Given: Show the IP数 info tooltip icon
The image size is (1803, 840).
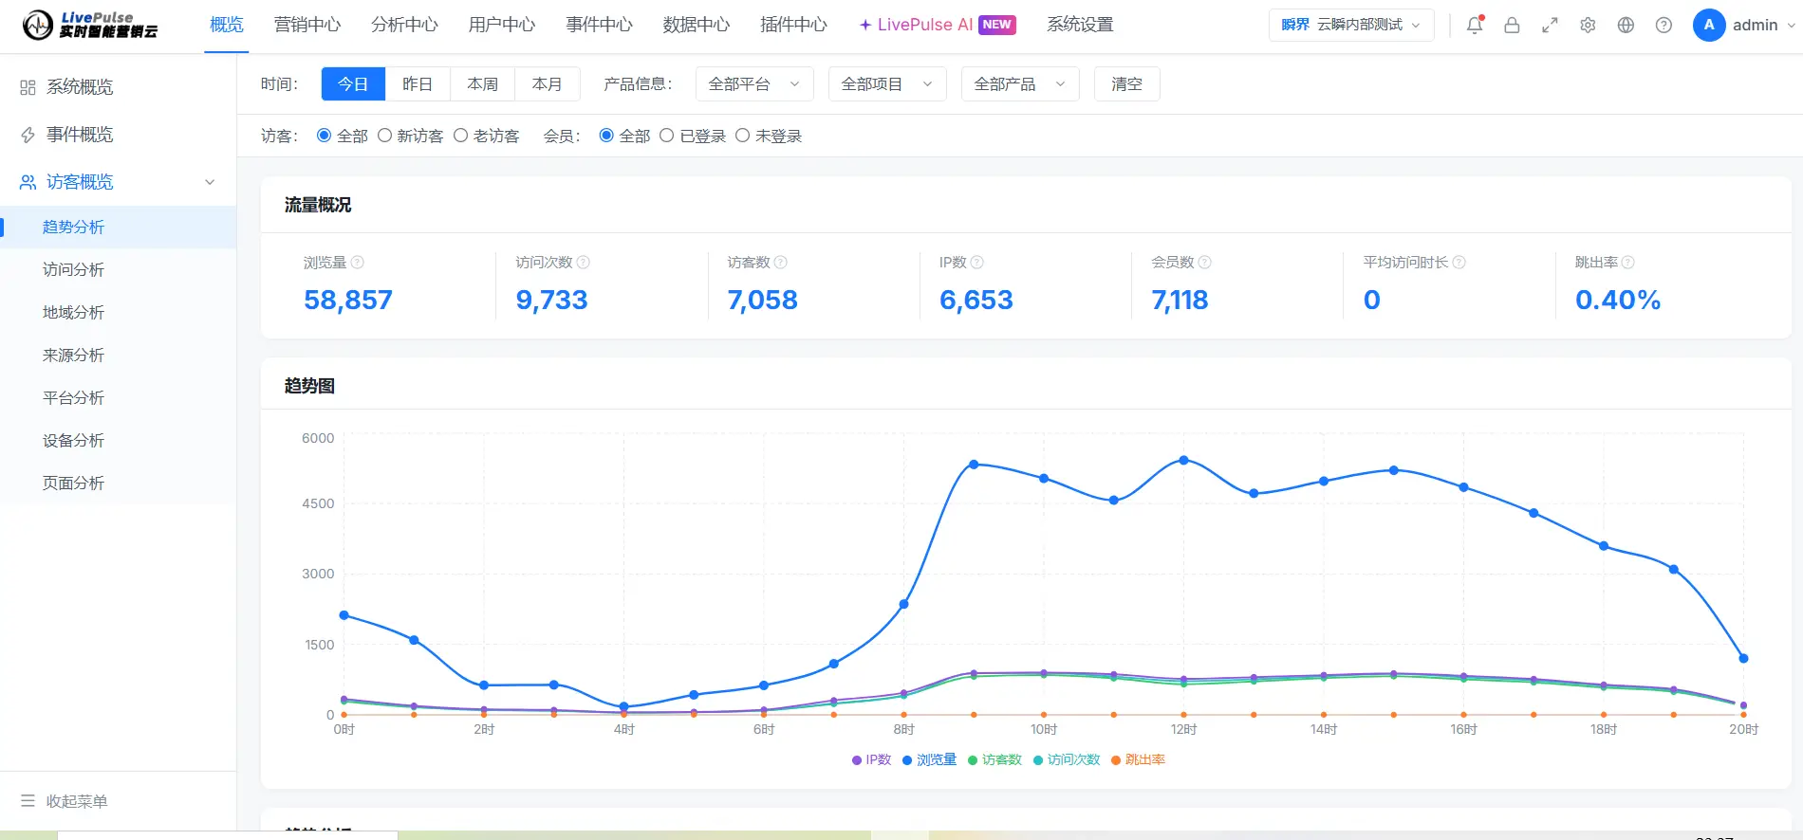Looking at the screenshot, I should point(977,263).
